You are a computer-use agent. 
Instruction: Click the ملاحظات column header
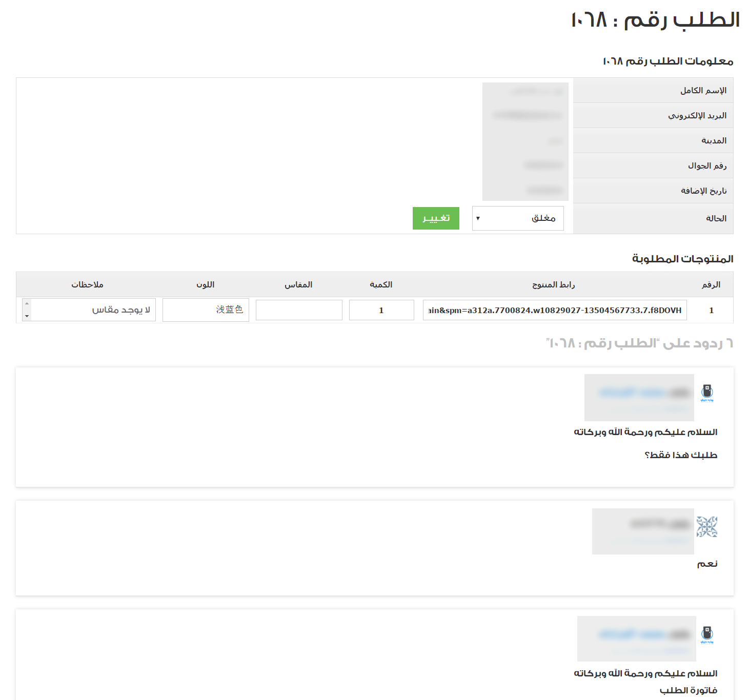pos(87,284)
